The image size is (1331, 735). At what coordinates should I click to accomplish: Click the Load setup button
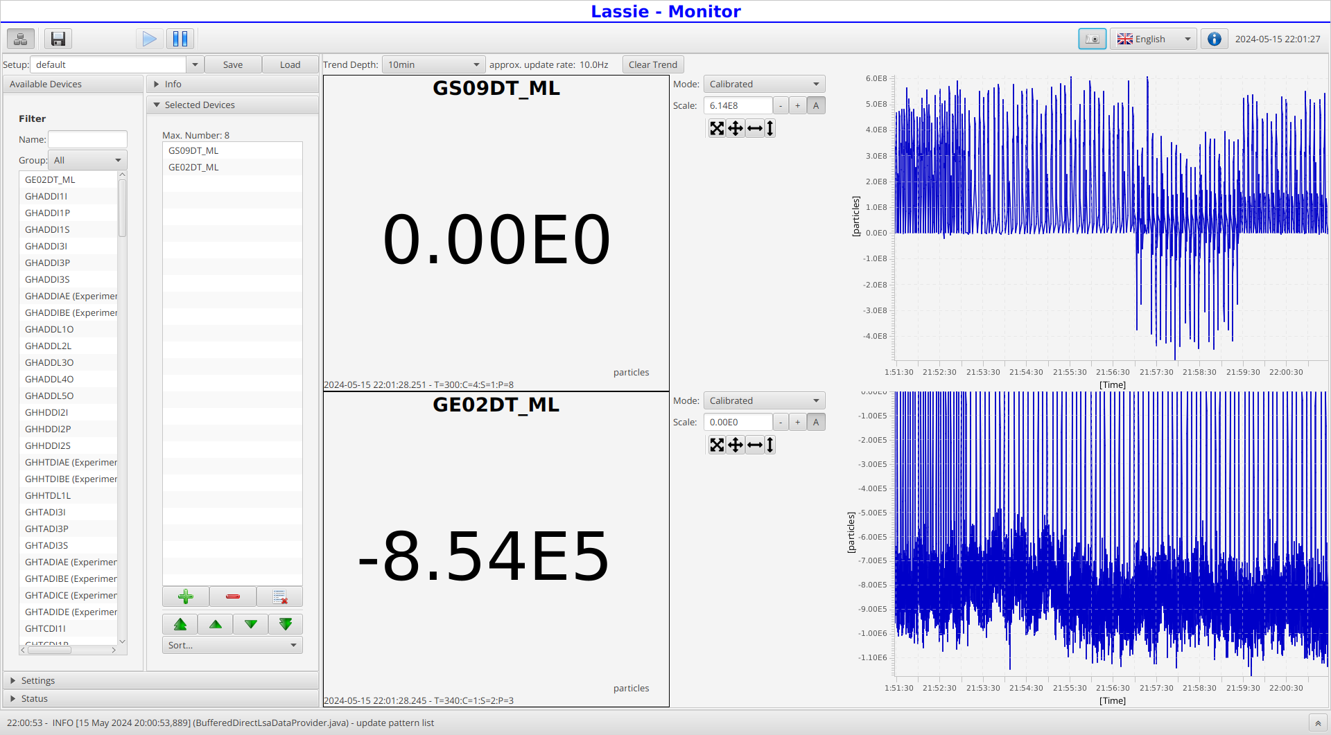coord(290,64)
